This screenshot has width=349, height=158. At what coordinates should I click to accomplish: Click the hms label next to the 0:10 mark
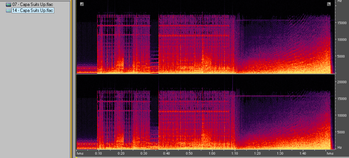pos(80,154)
